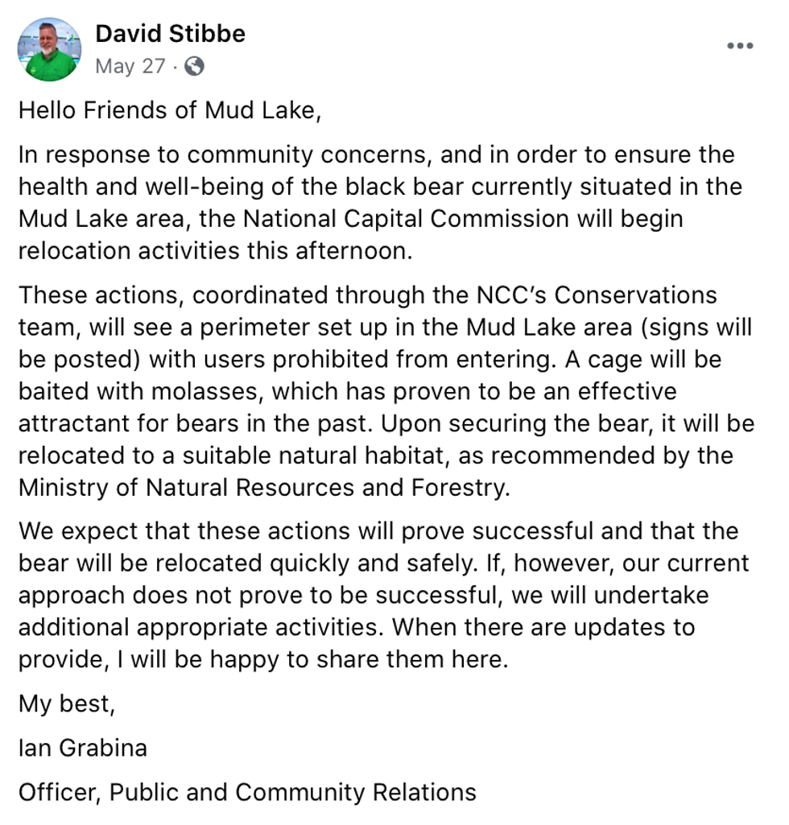Click the line "provide, I will be happy"

pos(263,660)
